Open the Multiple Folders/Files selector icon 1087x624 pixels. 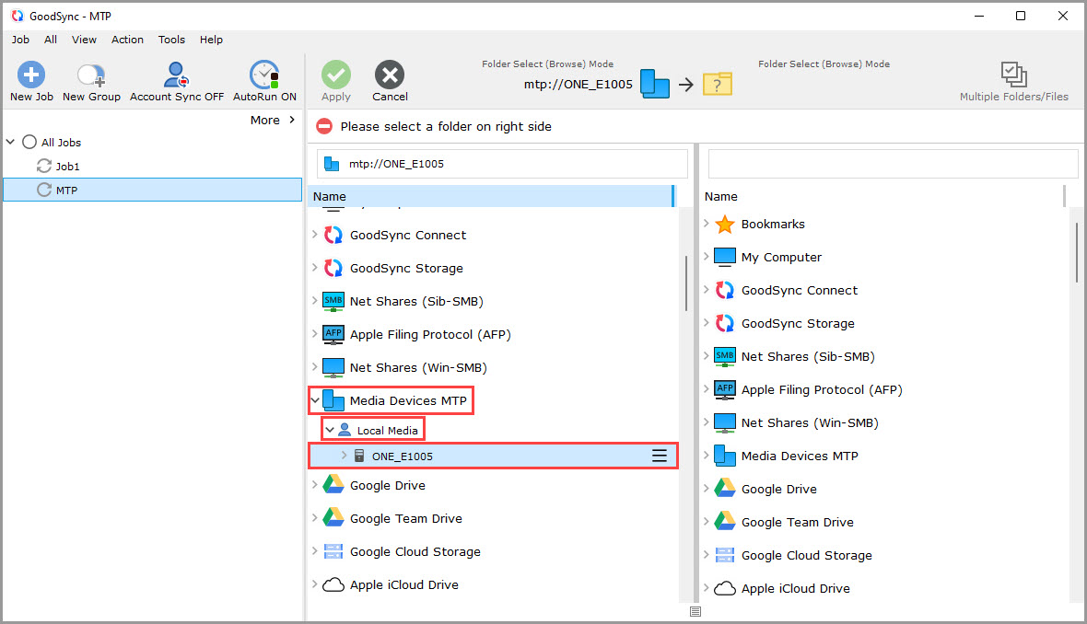[x=1013, y=75]
